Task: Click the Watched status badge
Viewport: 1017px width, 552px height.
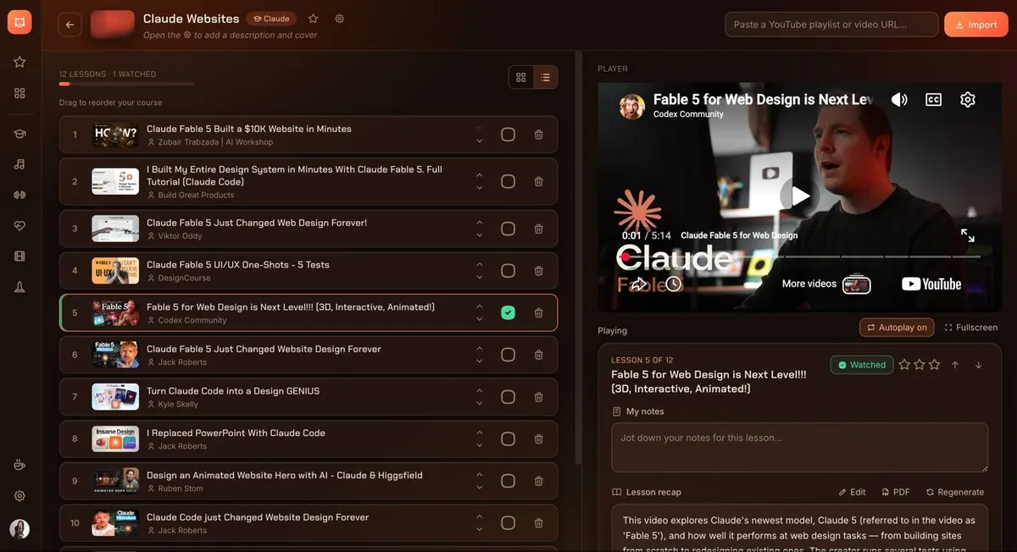Action: [x=861, y=365]
